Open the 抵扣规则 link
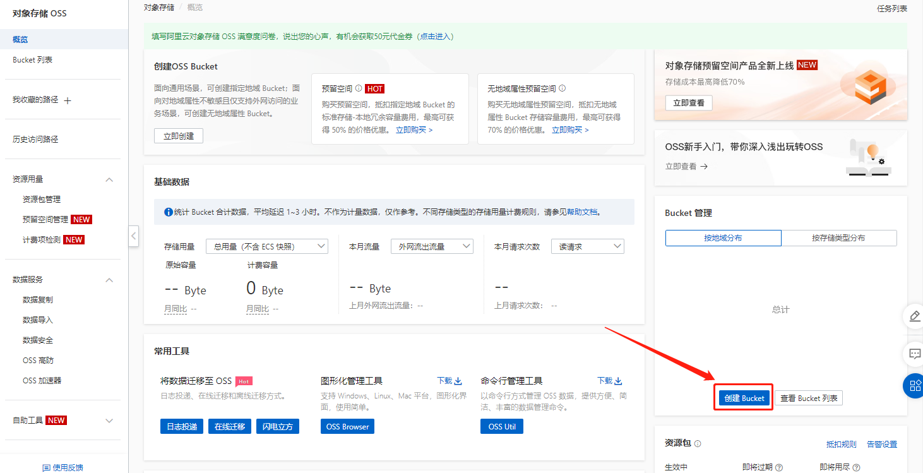Screen dimensions: 923x473 (842, 445)
